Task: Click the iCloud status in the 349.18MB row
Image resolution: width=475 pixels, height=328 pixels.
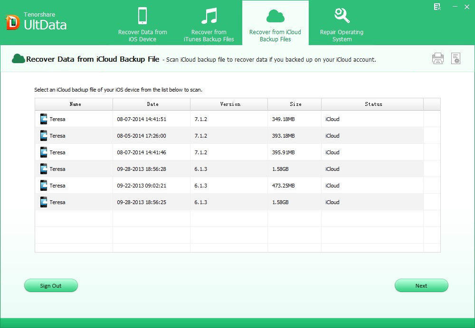Action: tap(332, 119)
